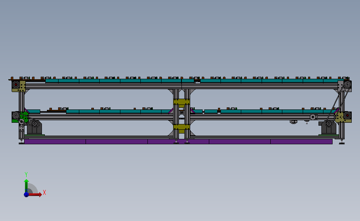The height and width of the screenshot is (221, 360).
Task: Select the olive corner plate at the upper-left end
Action: point(22,86)
